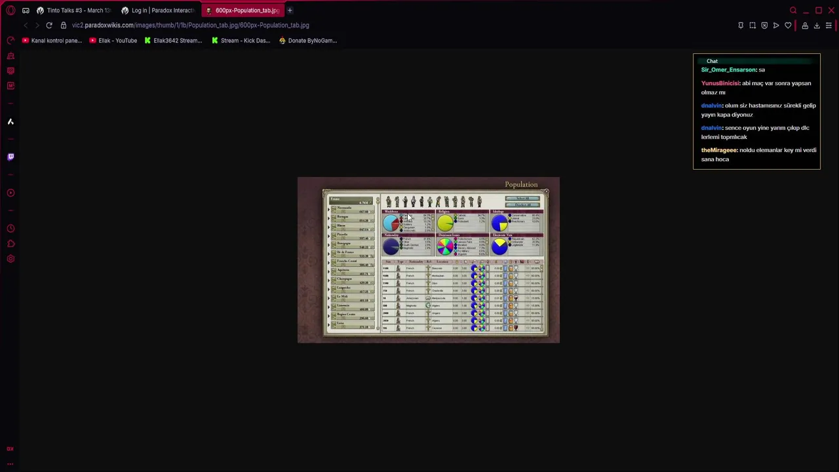Click the search tabs magnifier icon
Screen dimensions: 839x472
coord(793,10)
